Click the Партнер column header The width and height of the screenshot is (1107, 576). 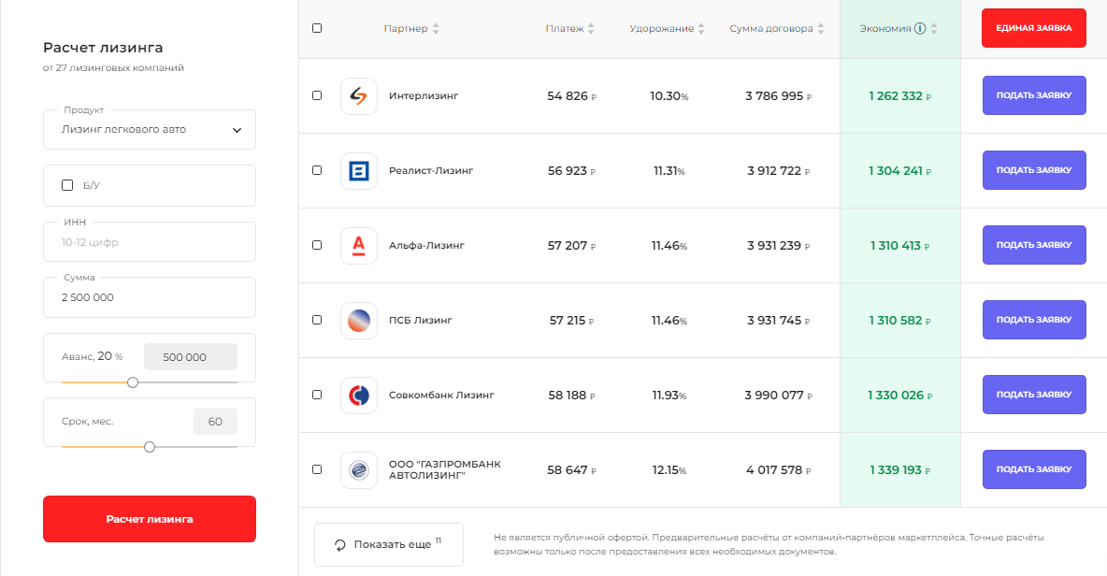(406, 28)
